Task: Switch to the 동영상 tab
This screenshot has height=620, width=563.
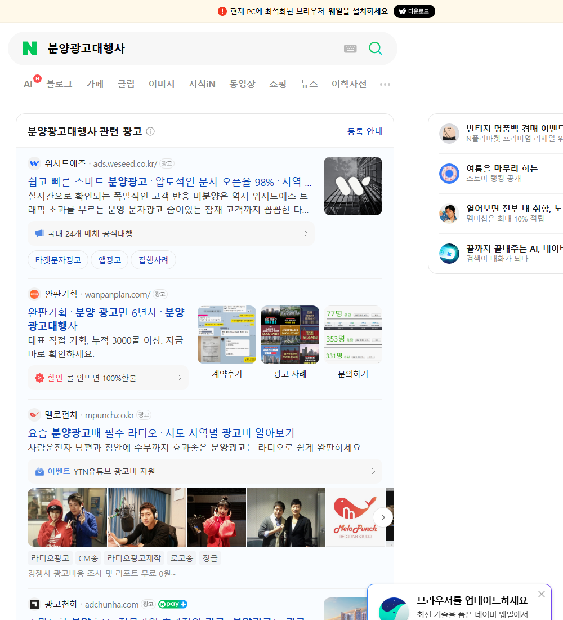Action: coord(242,84)
